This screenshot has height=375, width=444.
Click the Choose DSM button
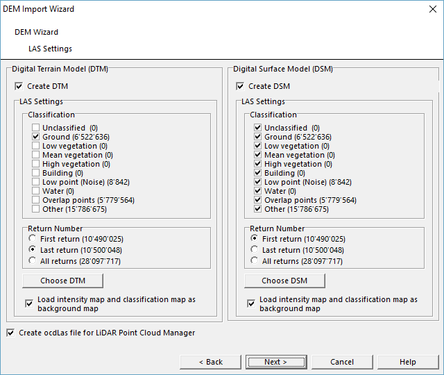284,281
